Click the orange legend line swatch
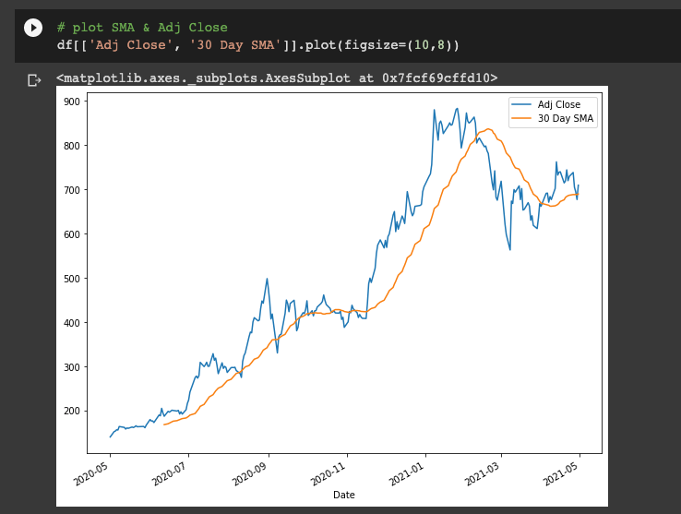The height and width of the screenshot is (514, 681). click(523, 118)
